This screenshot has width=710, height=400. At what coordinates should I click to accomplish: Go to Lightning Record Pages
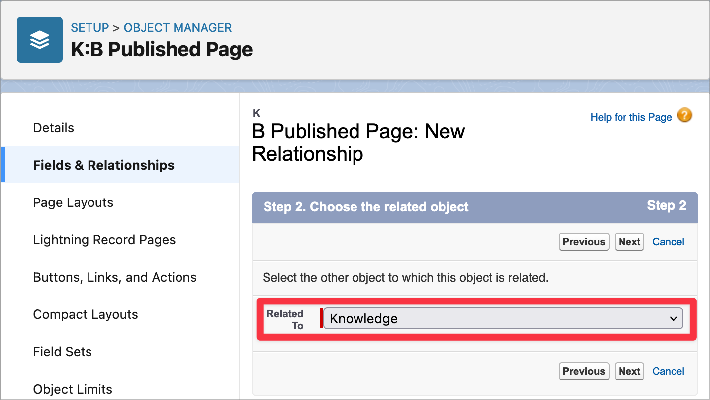104,240
